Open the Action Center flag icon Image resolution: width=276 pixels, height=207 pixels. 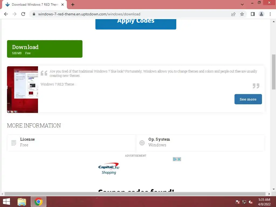pyautogui.click(x=238, y=202)
